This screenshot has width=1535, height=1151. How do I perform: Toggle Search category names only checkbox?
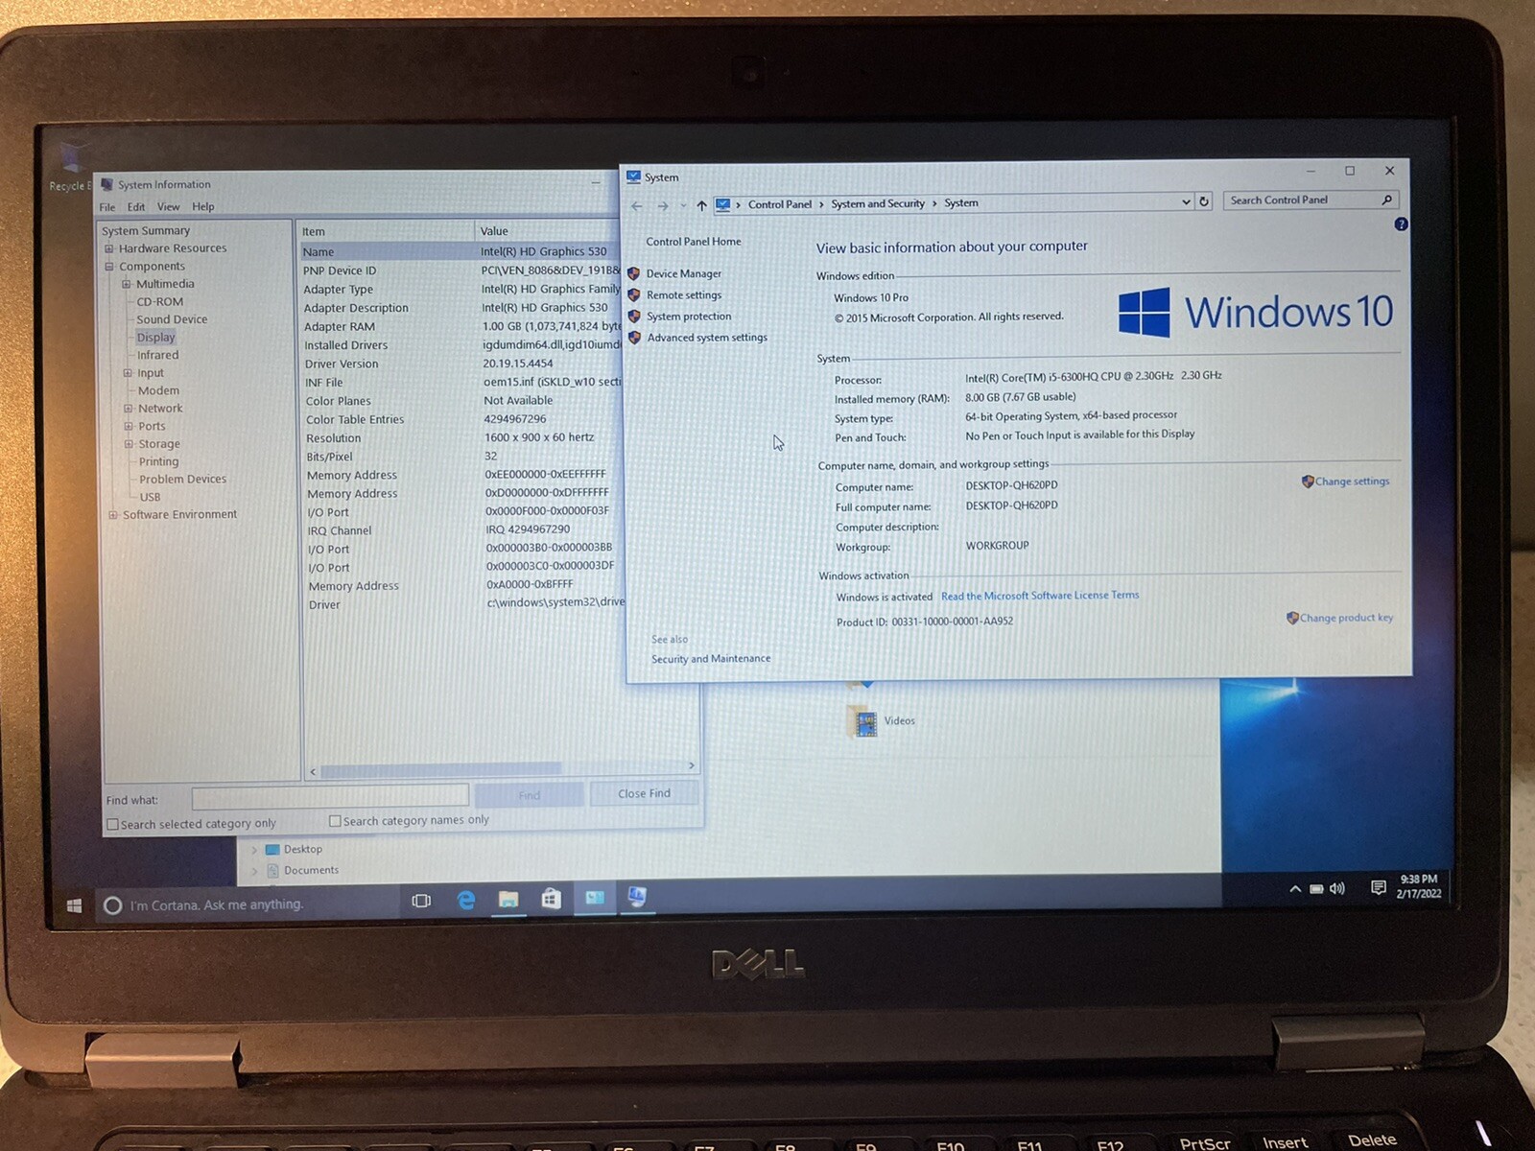tap(335, 821)
